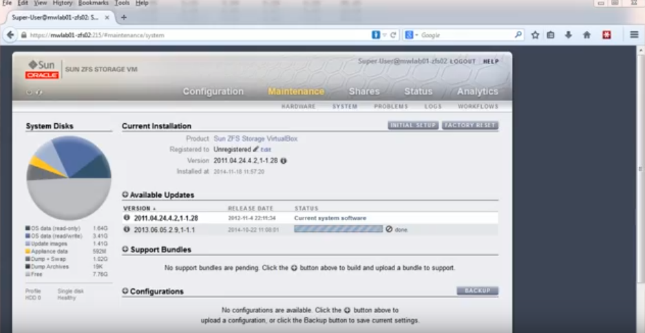This screenshot has width=645, height=333.
Task: Click the 'Appliance data' legend entry
Action: pyautogui.click(x=47, y=251)
